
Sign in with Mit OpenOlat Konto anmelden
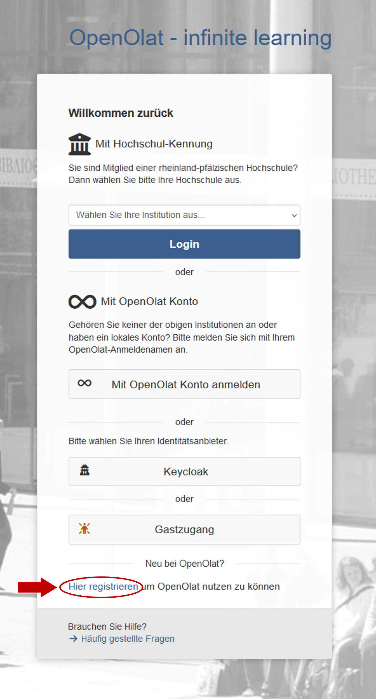[x=184, y=384]
